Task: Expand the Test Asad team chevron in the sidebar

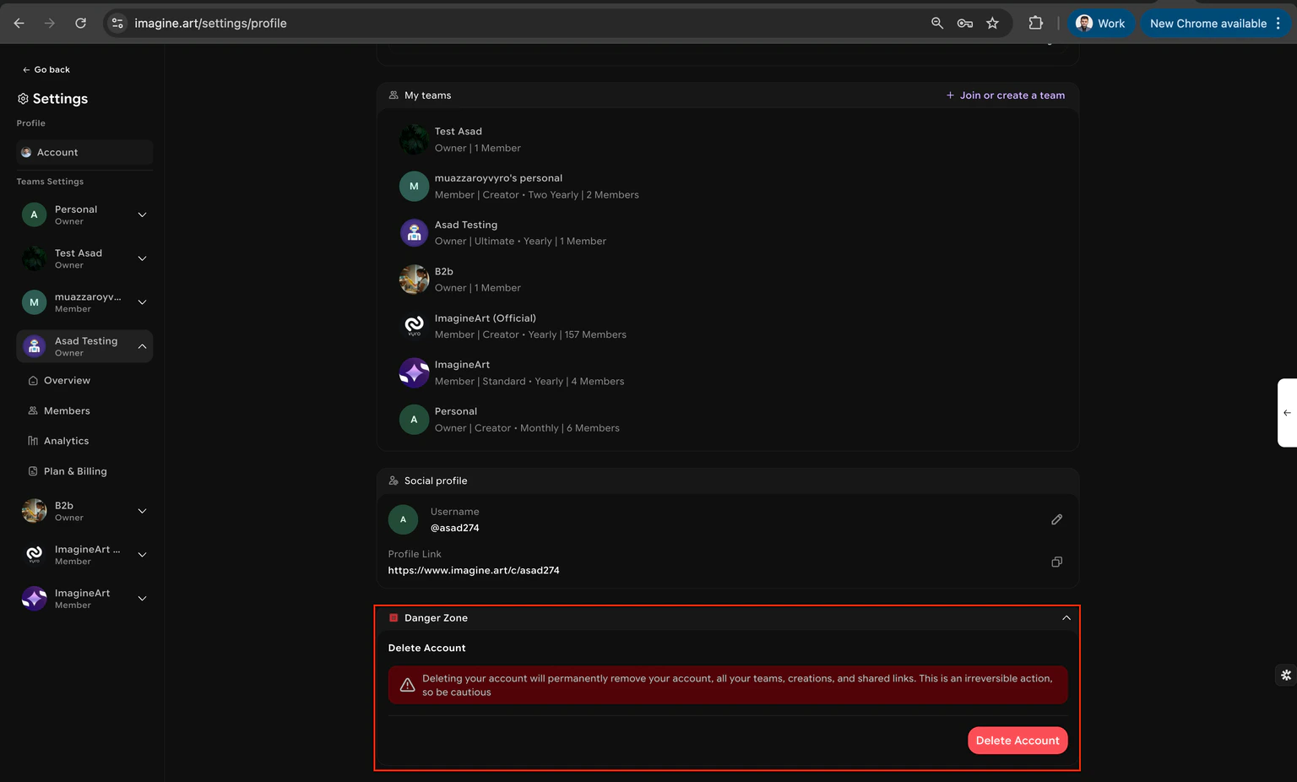Action: [x=142, y=258]
